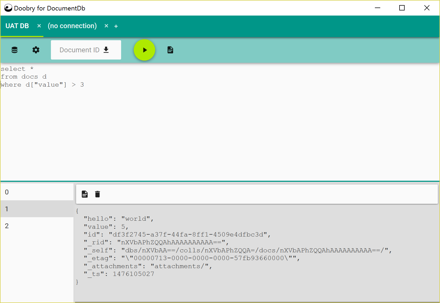The width and height of the screenshot is (440, 303).
Task: Click the "_attachments" JSON line
Action: tap(148, 266)
